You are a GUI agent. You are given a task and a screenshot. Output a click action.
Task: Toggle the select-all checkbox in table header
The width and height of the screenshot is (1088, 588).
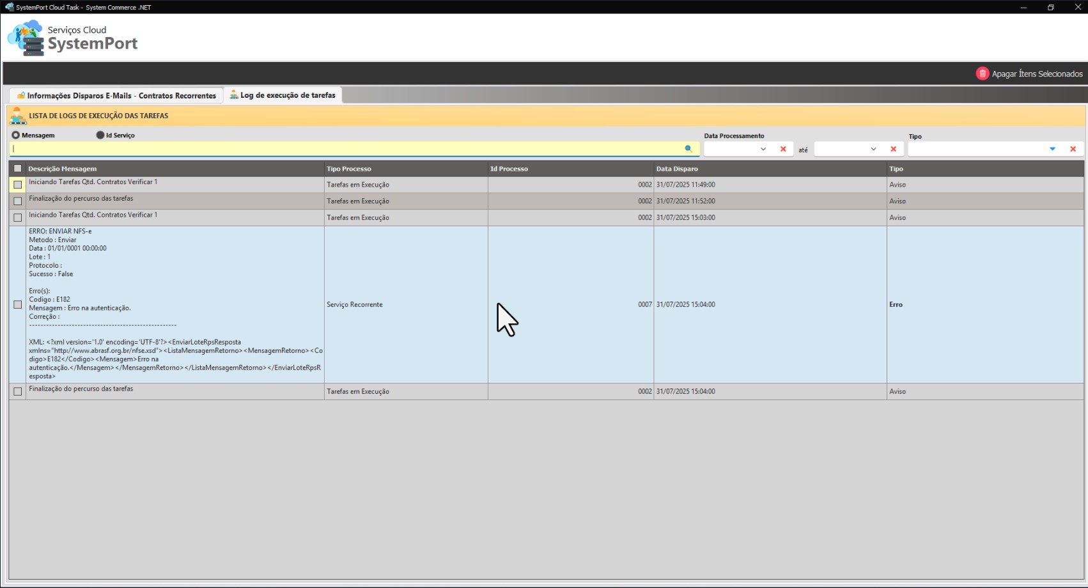(18, 169)
